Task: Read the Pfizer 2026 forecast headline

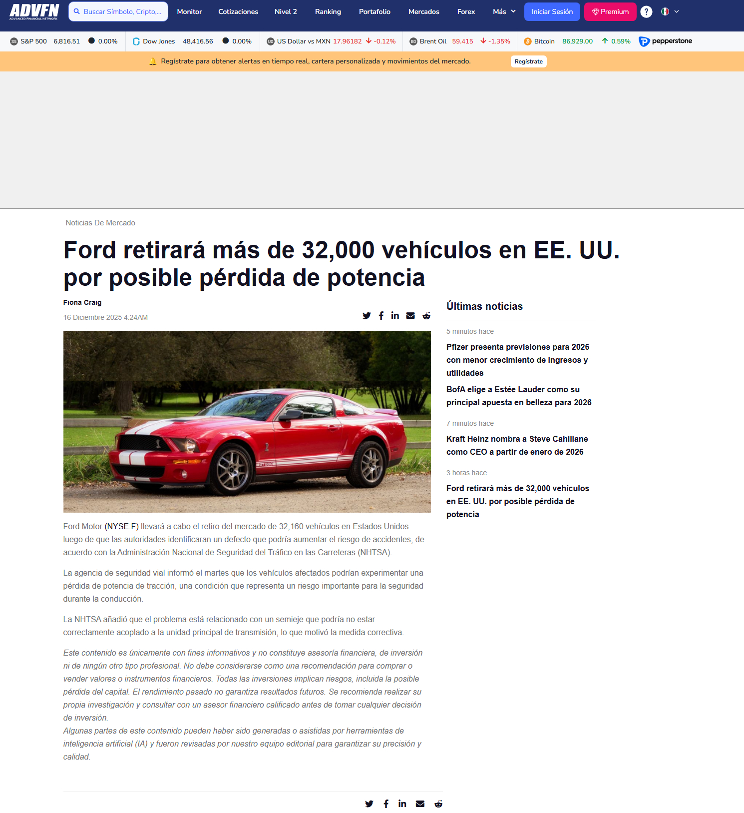Action: tap(518, 360)
